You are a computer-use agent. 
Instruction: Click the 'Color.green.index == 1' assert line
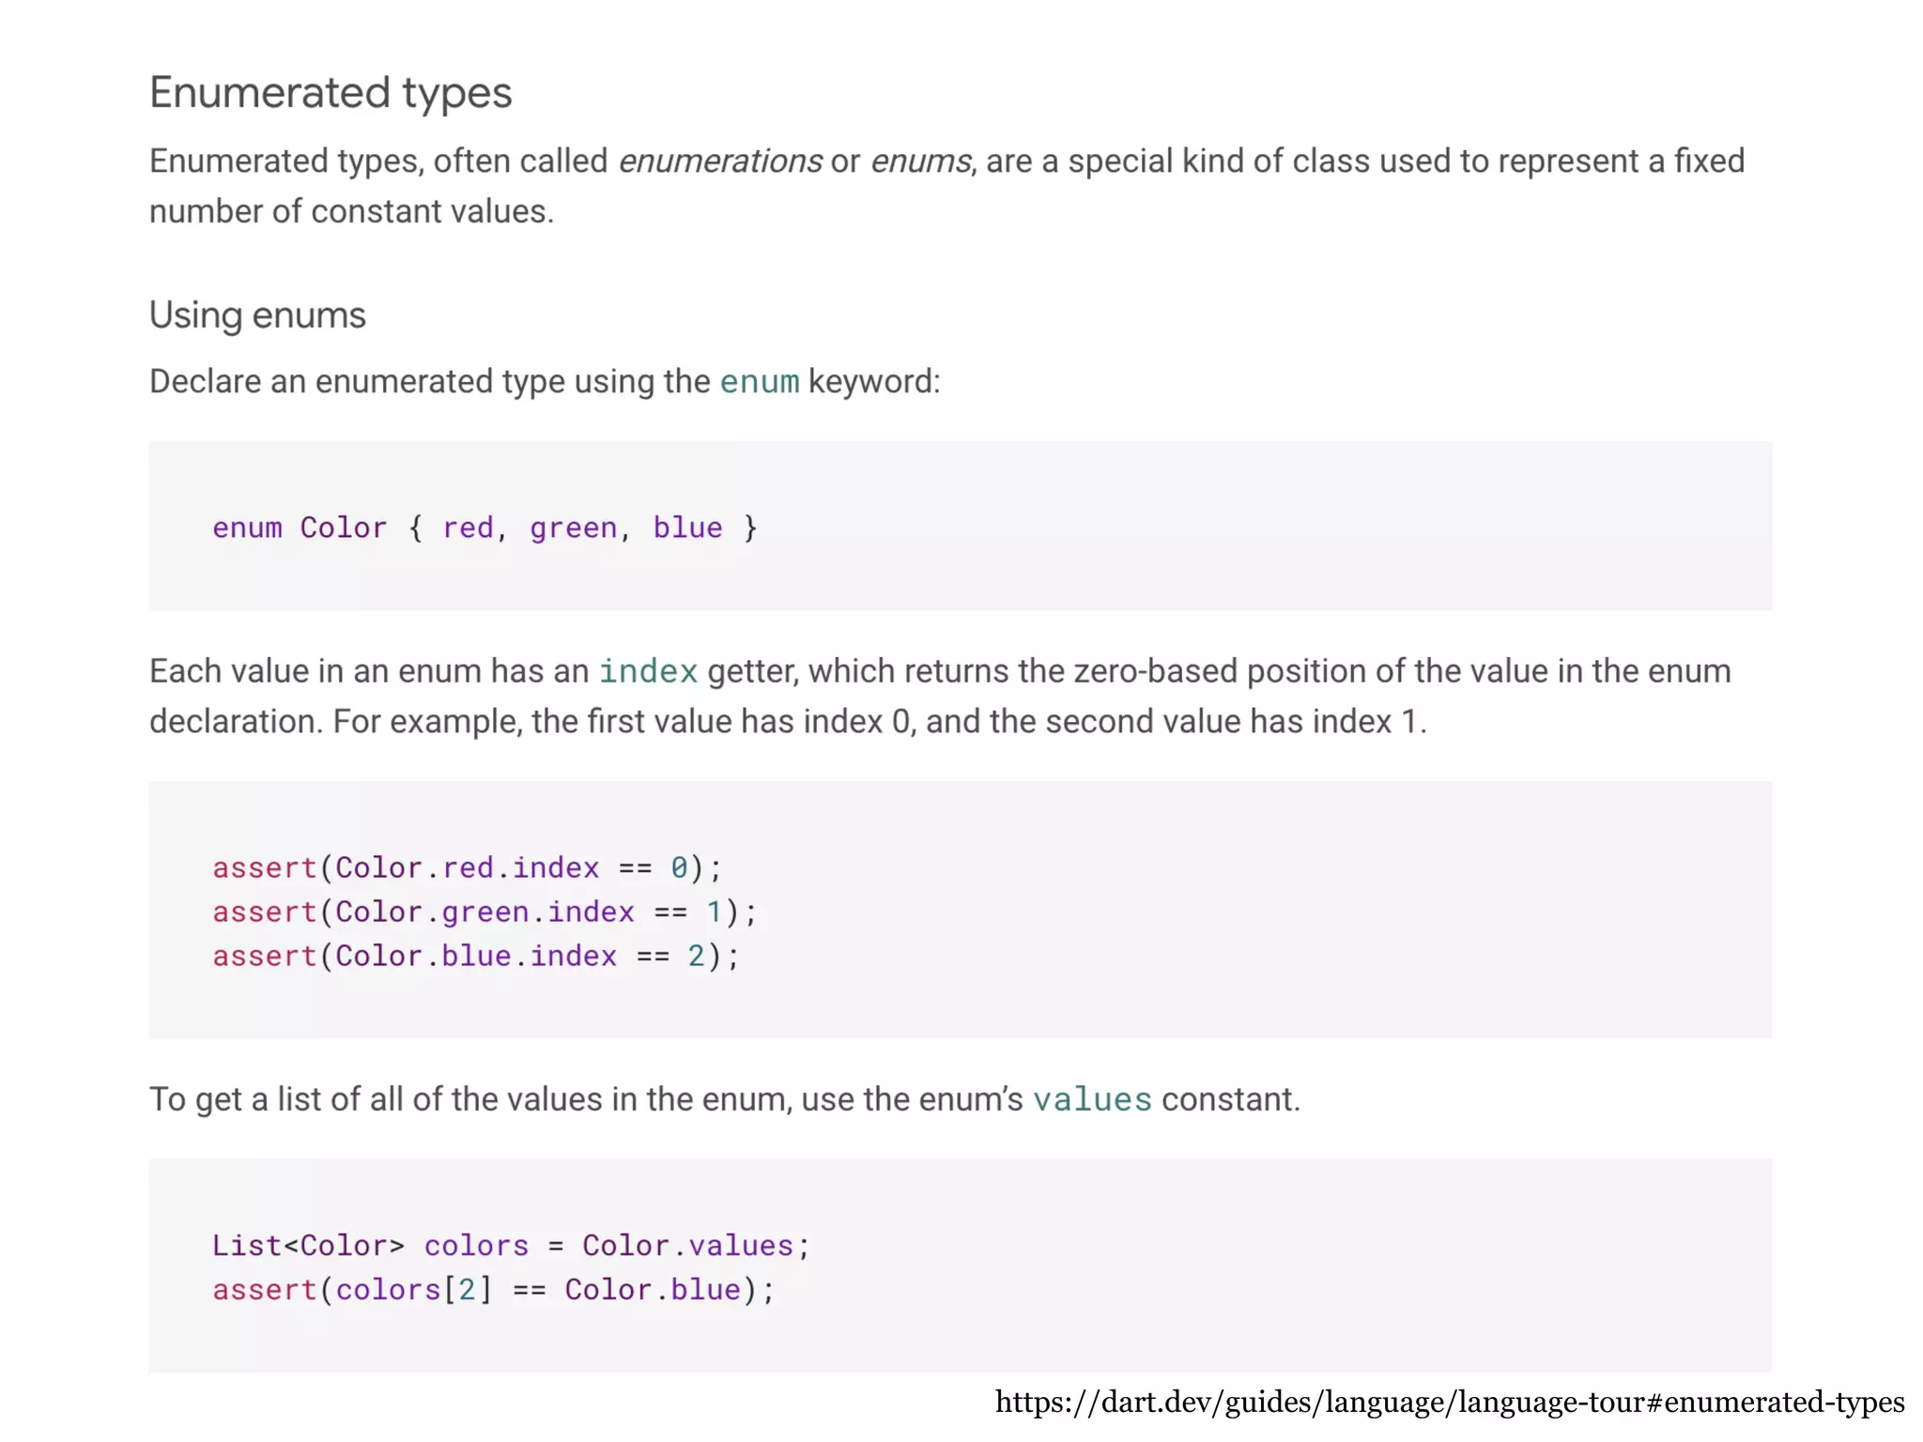coord(484,912)
